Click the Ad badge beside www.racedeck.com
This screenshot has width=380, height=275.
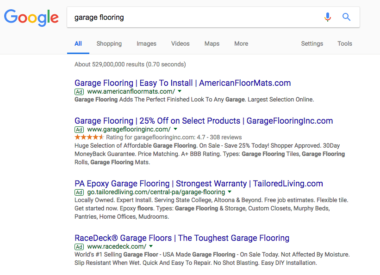pos(79,247)
